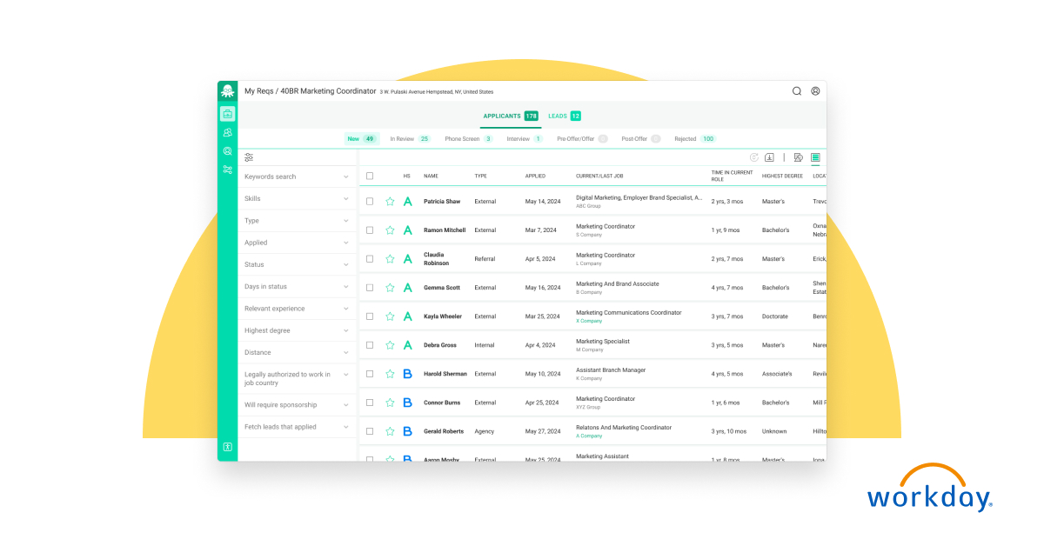1044x546 pixels.
Task: Expand the Highest degree filter
Action: pyautogui.click(x=297, y=330)
